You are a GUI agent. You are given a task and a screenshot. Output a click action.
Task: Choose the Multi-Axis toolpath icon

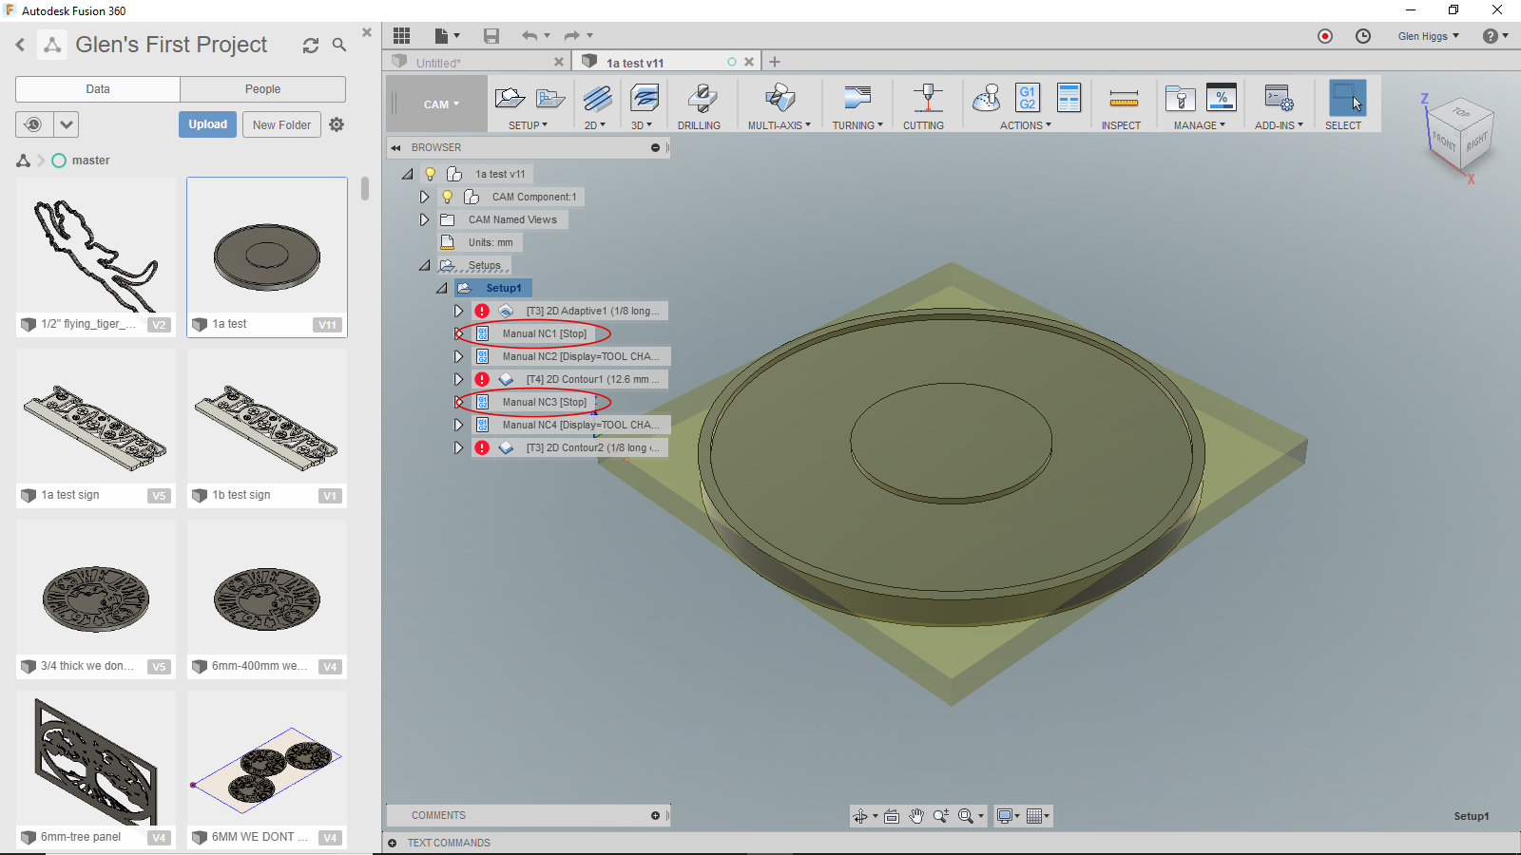pyautogui.click(x=780, y=98)
